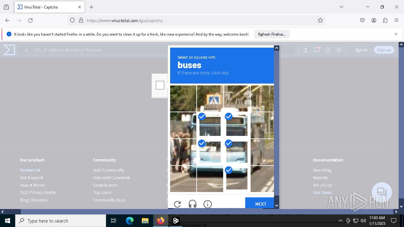Close the VirusTotal - Captcha tab
Image resolution: width=404 pixels, height=227 pixels.
pyautogui.click(x=80, y=7)
